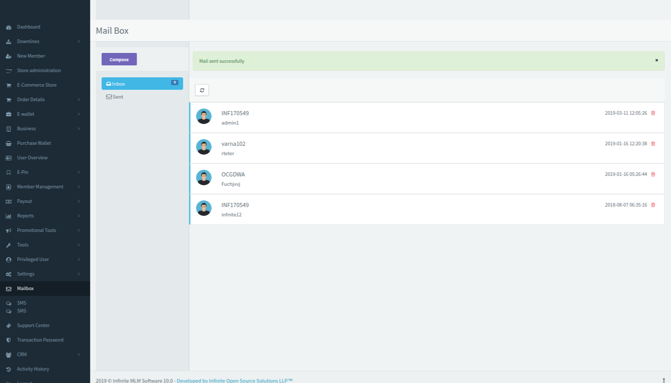
Task: Delete the OCGDWA mail with trash icon
Action: click(653, 174)
